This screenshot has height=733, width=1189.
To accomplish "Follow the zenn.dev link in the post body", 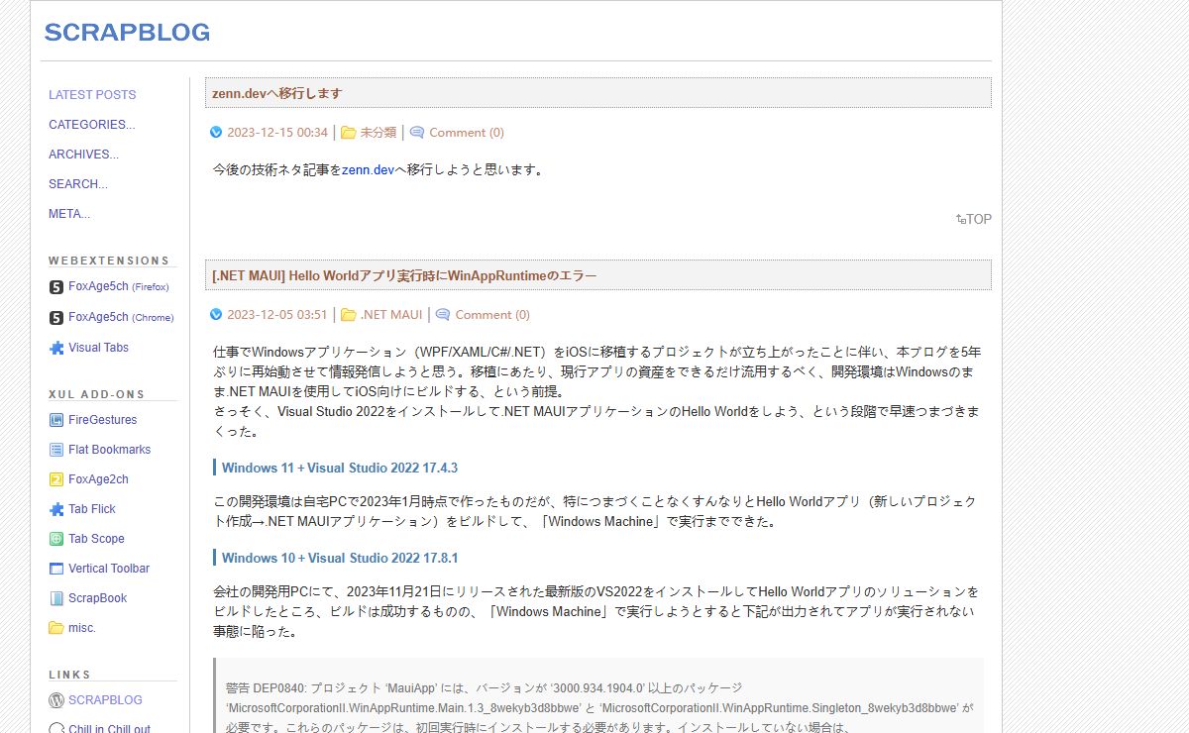I will pyautogui.click(x=369, y=169).
